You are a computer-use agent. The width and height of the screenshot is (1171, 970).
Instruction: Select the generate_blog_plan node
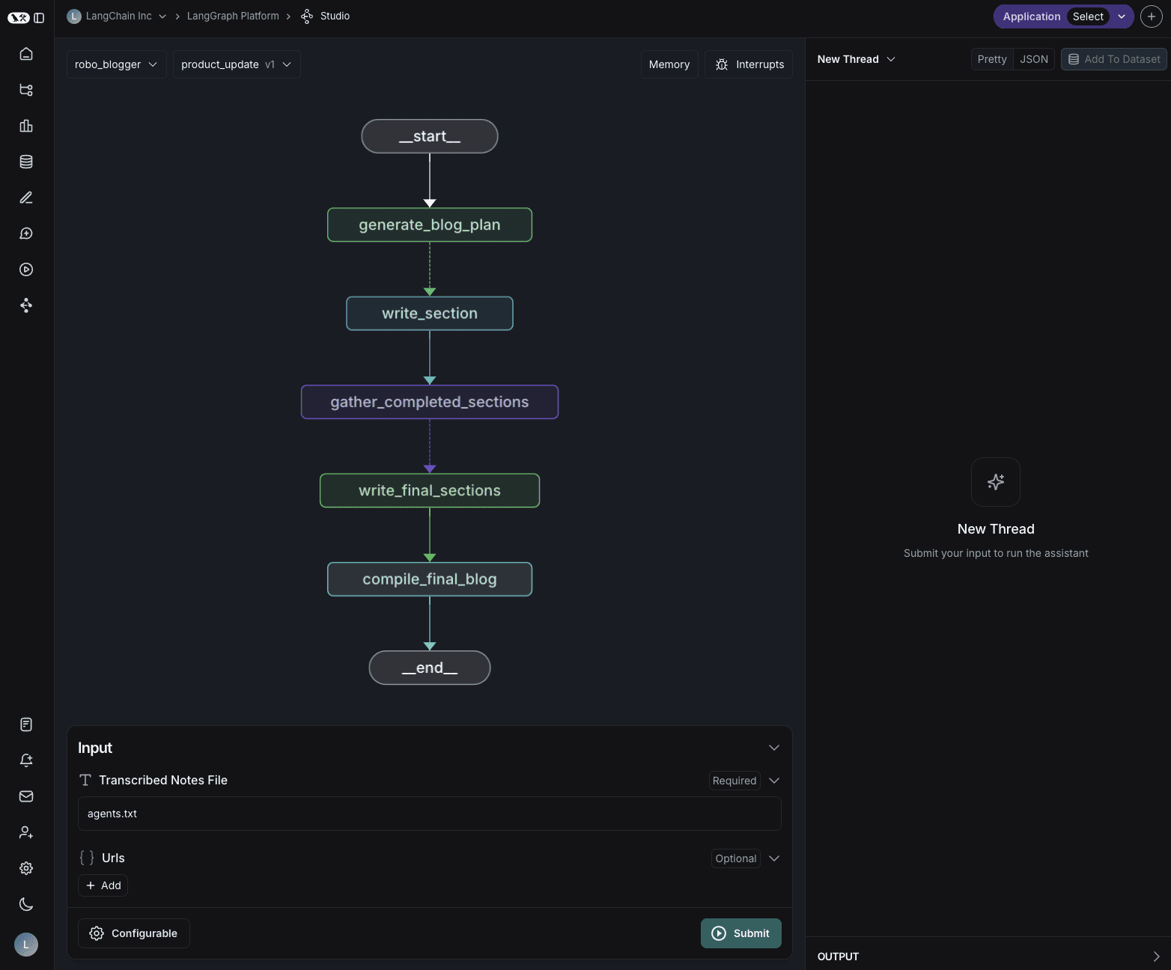430,225
